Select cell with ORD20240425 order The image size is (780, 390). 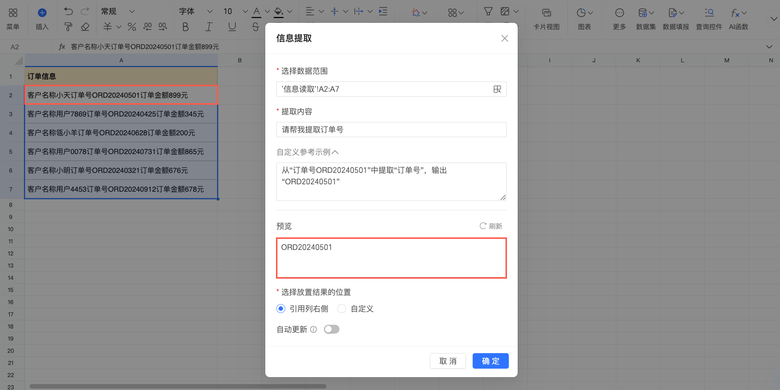(x=121, y=114)
